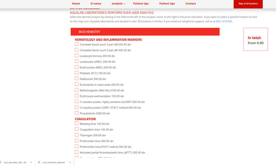Tick the Leukocyte formula checkbox
The image size is (276, 166).
point(77,56)
